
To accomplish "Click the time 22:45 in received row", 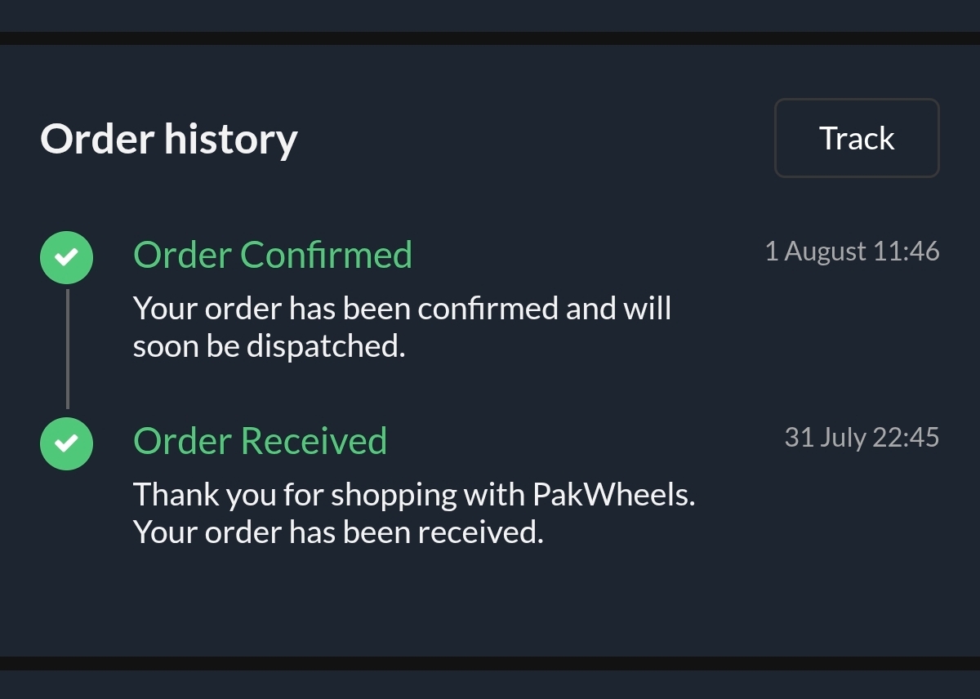I will 906,437.
